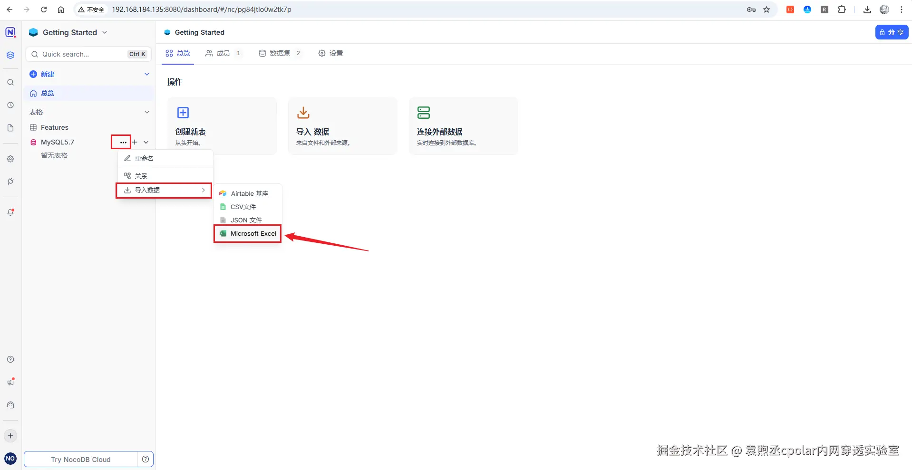Click the search magnifier icon in mini sidebar

(x=10, y=82)
